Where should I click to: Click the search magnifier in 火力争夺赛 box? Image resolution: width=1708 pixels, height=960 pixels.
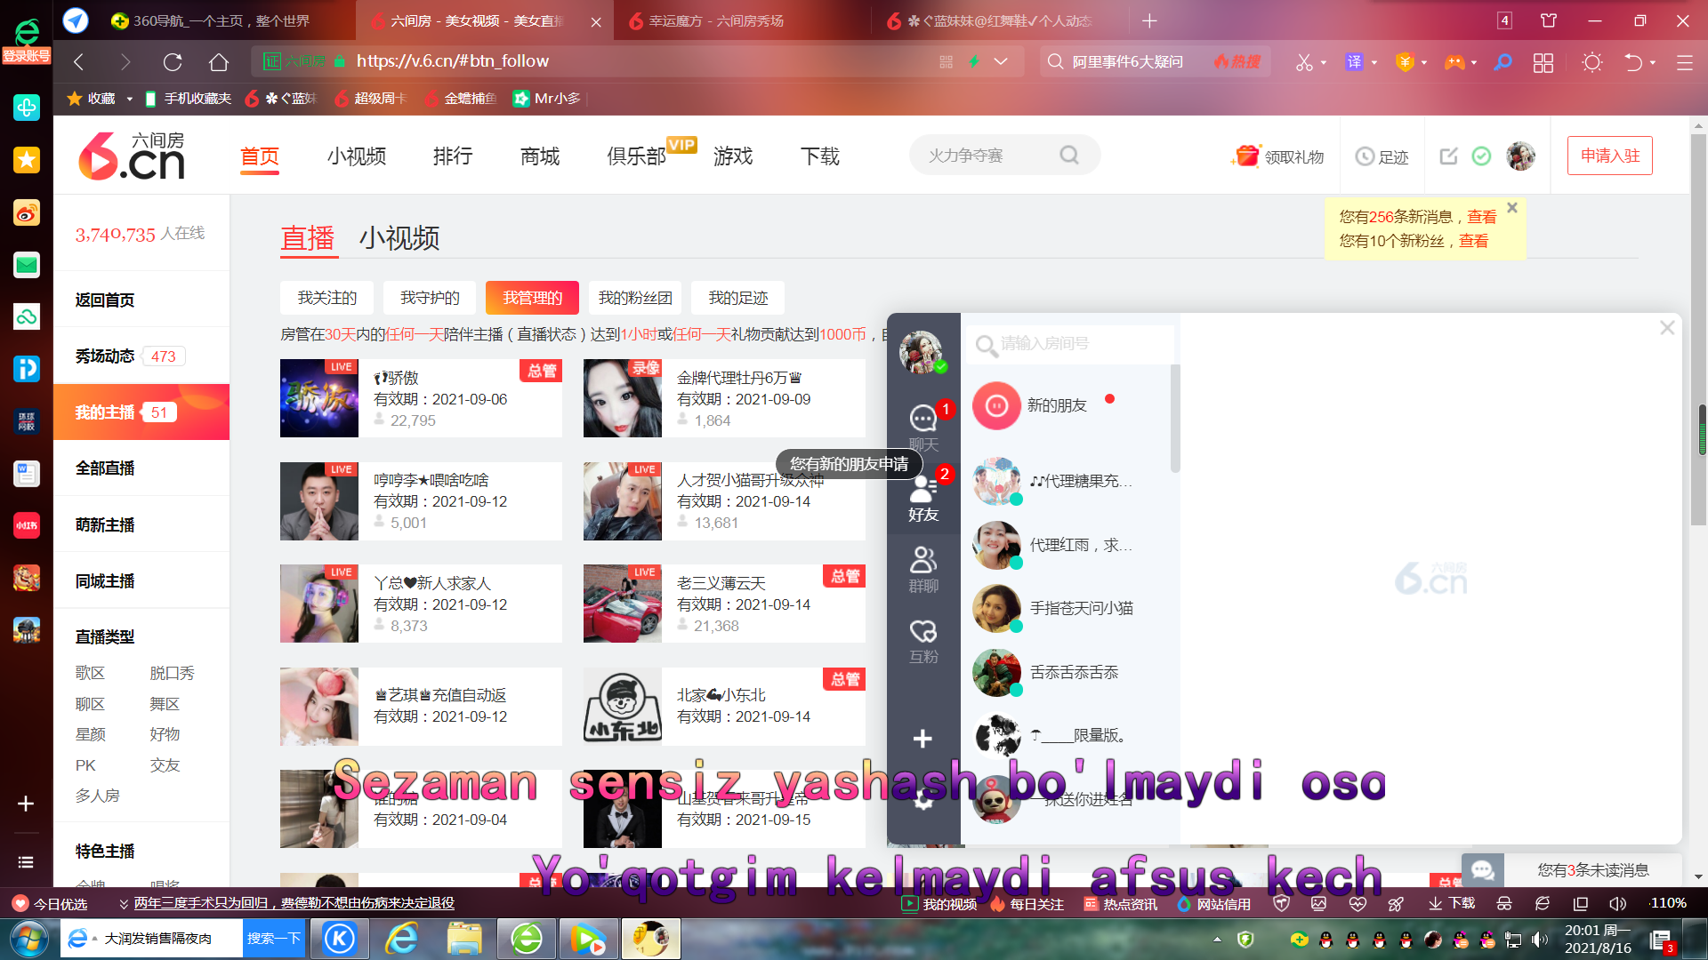click(1069, 156)
